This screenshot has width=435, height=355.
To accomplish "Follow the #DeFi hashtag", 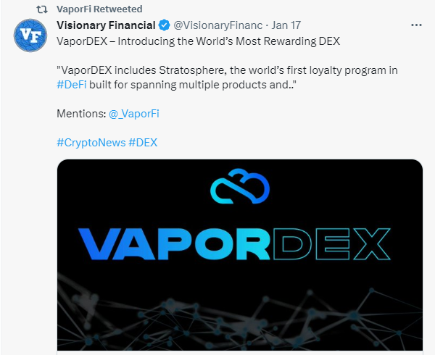I will click(72, 85).
